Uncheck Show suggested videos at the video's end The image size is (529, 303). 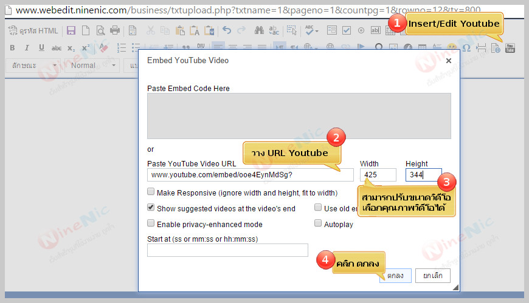(x=151, y=207)
